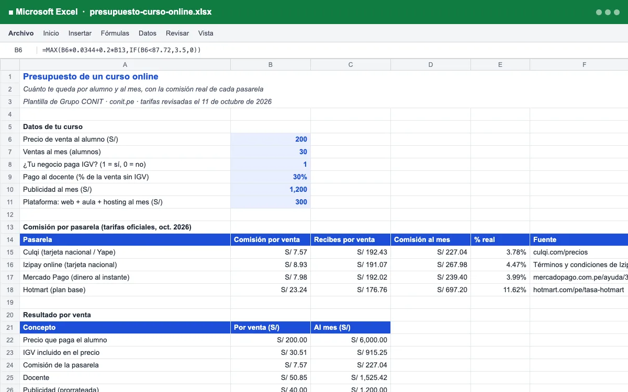The height and width of the screenshot is (392, 628).
Task: Click 'Comisión al mes' header cell
Action: pos(431,239)
